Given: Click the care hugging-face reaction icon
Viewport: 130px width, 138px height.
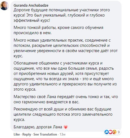Looking at the screenshot, I should (114, 132).
